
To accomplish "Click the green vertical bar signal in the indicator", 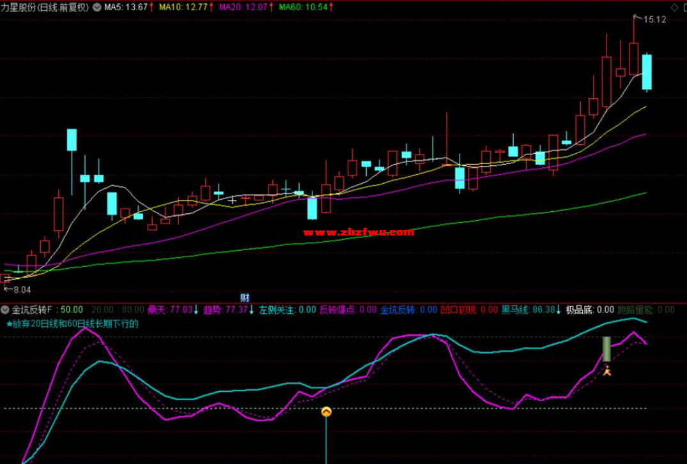I will (x=607, y=349).
